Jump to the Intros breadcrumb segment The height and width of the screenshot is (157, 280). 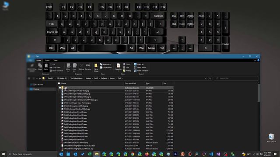click(112, 78)
